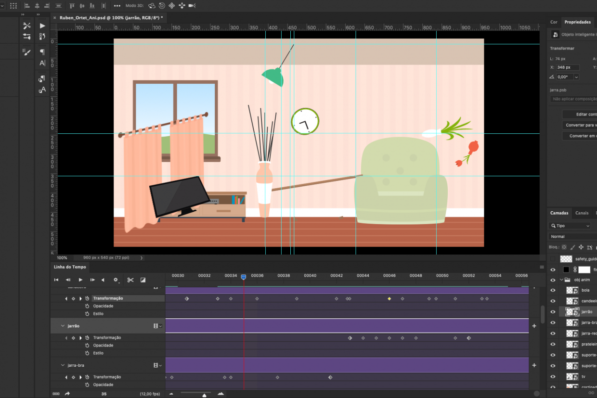Click the split at playhead scissors icon
Viewport: 597px width, 398px height.
(x=130, y=280)
